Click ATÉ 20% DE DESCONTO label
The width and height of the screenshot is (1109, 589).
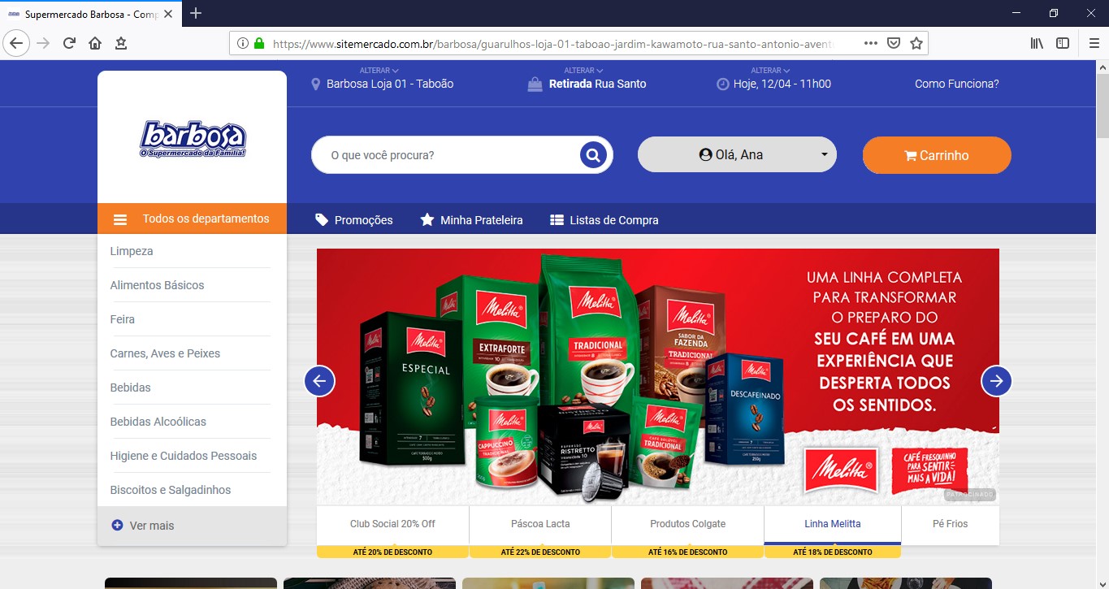pos(392,552)
